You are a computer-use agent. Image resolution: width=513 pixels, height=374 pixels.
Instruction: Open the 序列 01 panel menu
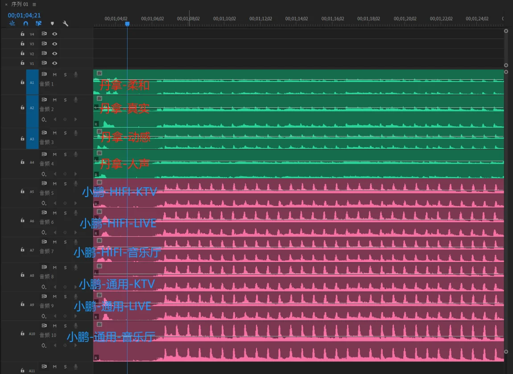pyautogui.click(x=34, y=4)
